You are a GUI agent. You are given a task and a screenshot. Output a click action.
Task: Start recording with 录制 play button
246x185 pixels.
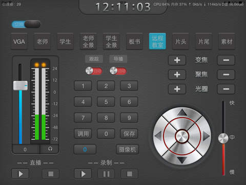click(x=83, y=174)
